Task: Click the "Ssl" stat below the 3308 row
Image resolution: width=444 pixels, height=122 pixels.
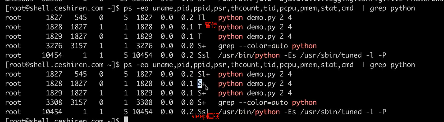Action: pyautogui.click(x=204, y=112)
